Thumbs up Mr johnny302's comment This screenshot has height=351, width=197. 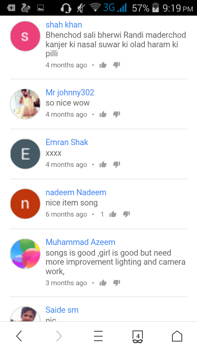(x=103, y=114)
